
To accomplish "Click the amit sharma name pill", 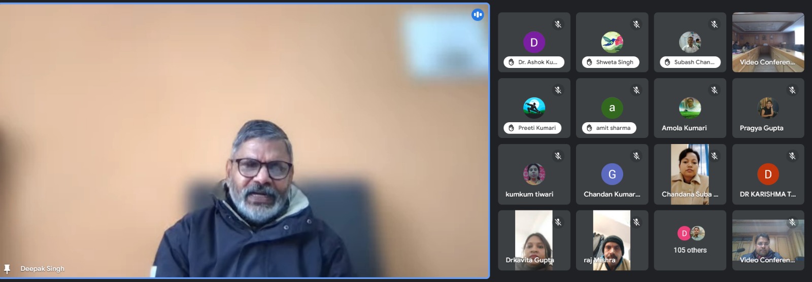I will [609, 128].
